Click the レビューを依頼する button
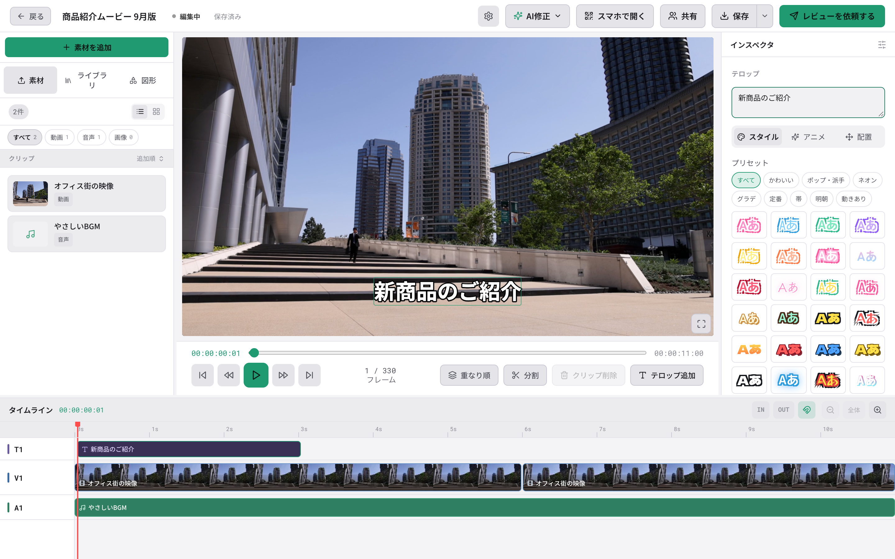The width and height of the screenshot is (895, 559). coord(832,16)
